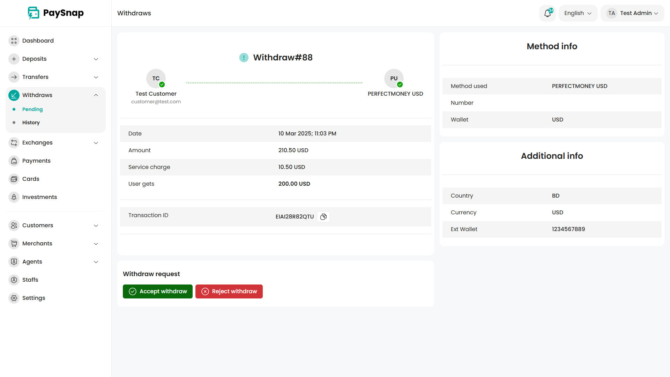Click the Payments lock icon
The height and width of the screenshot is (377, 670).
14,161
